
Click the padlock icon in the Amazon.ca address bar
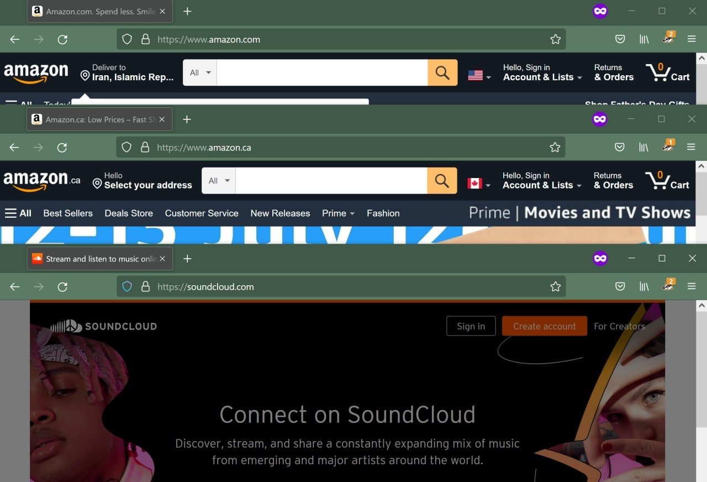(x=145, y=147)
